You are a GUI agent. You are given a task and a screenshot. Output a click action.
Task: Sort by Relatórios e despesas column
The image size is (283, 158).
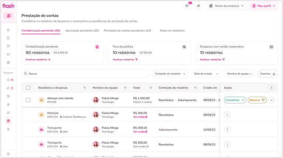click(85, 88)
